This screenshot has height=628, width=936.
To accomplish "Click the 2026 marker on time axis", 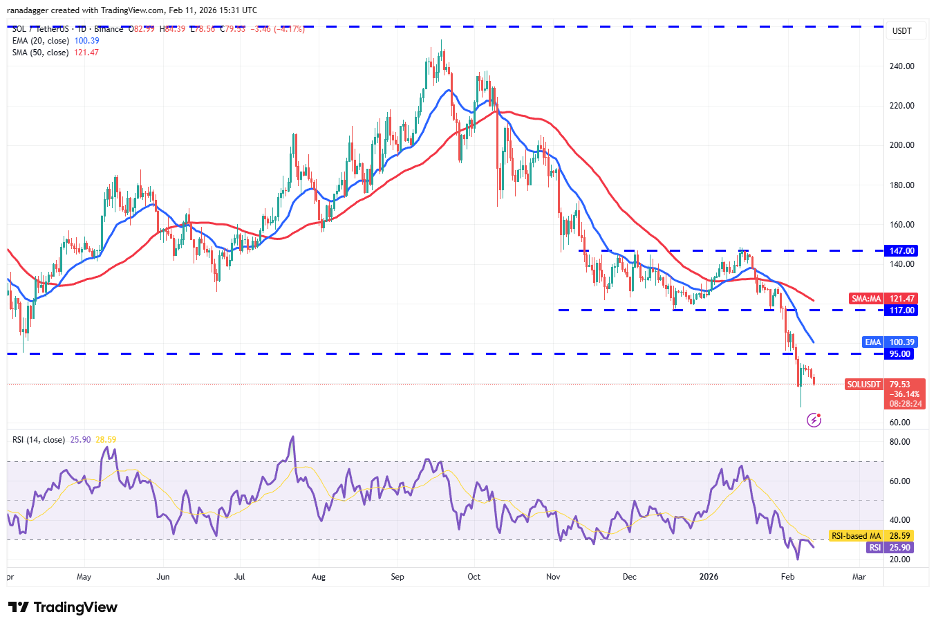I will (x=709, y=577).
